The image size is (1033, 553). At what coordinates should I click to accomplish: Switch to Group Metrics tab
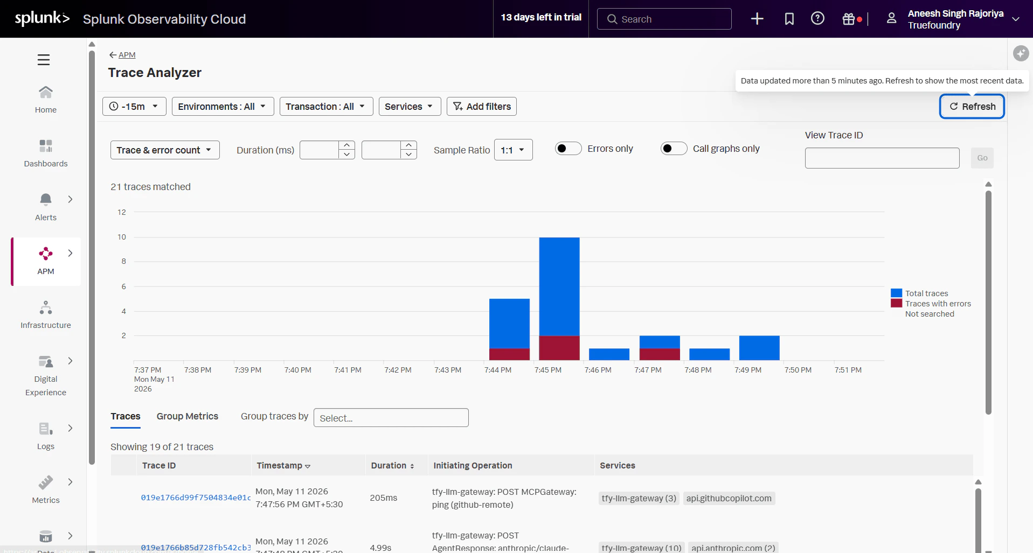[x=188, y=416]
